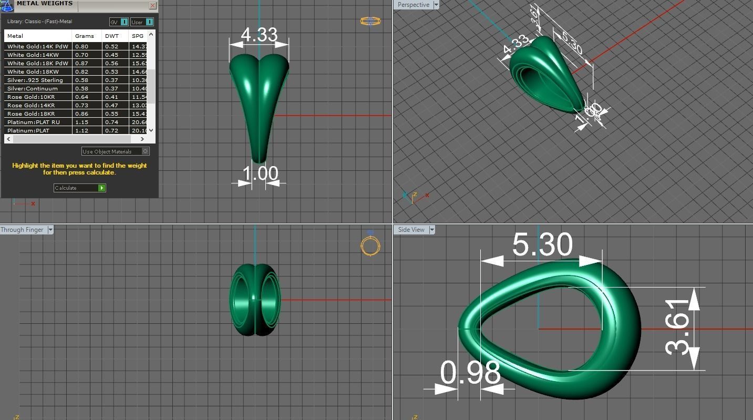Select the Silver:.925 Sterling row
753x420 pixels.
[x=76, y=80]
